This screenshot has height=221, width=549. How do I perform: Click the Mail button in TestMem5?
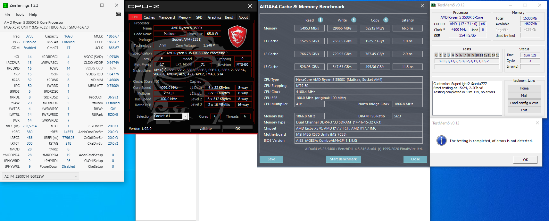pos(524,96)
